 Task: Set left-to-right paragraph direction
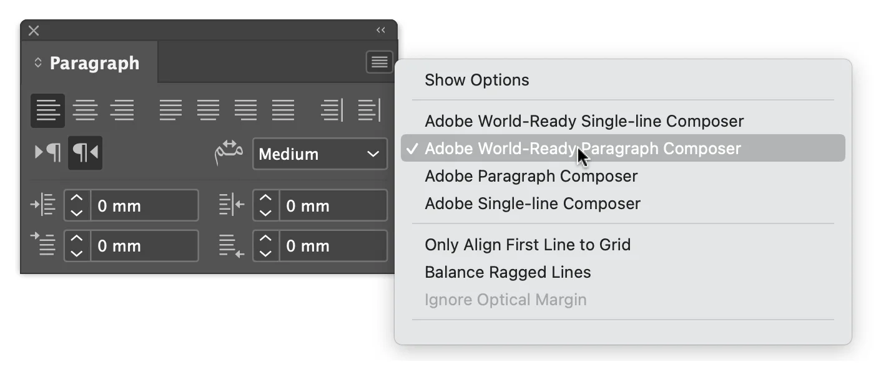click(x=47, y=152)
